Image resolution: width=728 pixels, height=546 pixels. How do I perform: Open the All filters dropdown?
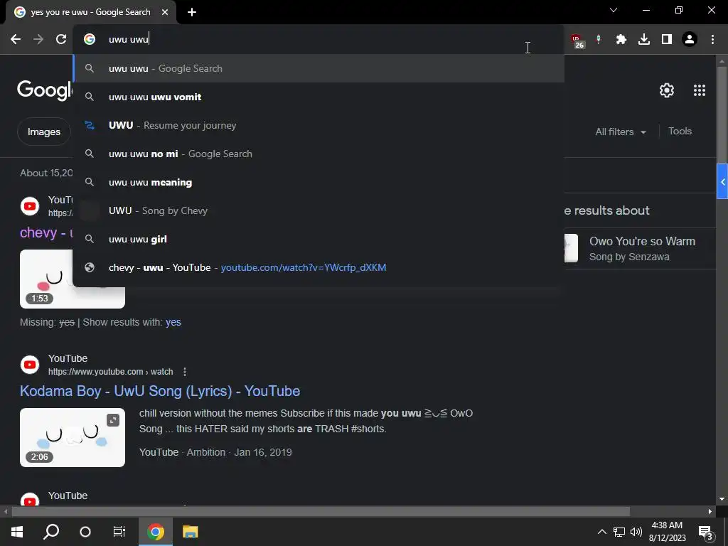point(621,132)
